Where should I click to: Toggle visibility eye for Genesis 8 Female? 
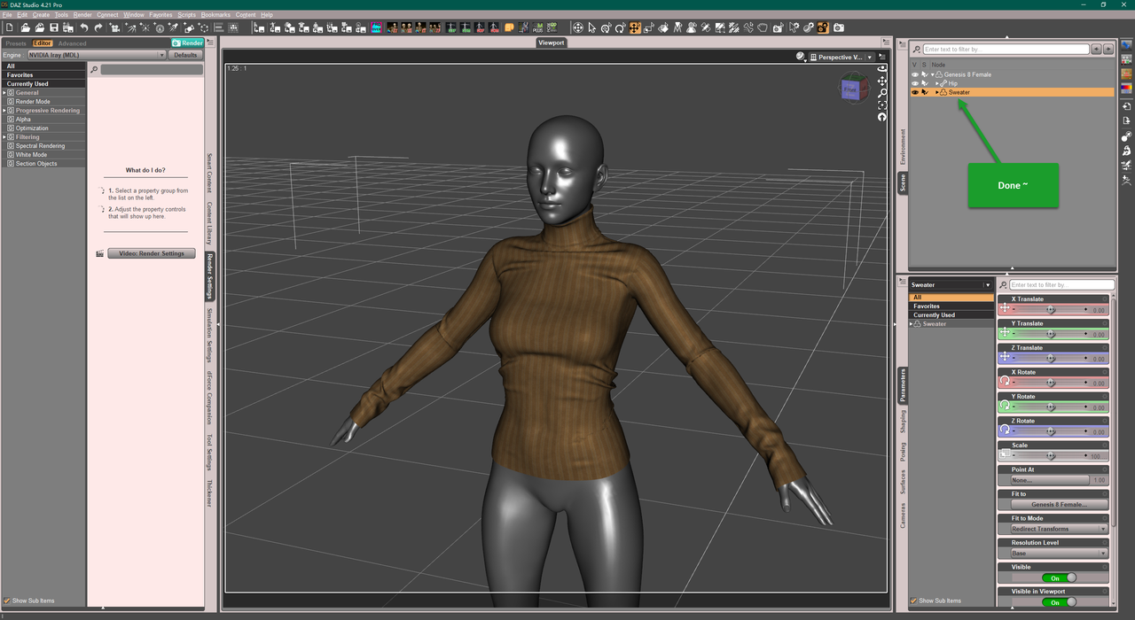915,74
